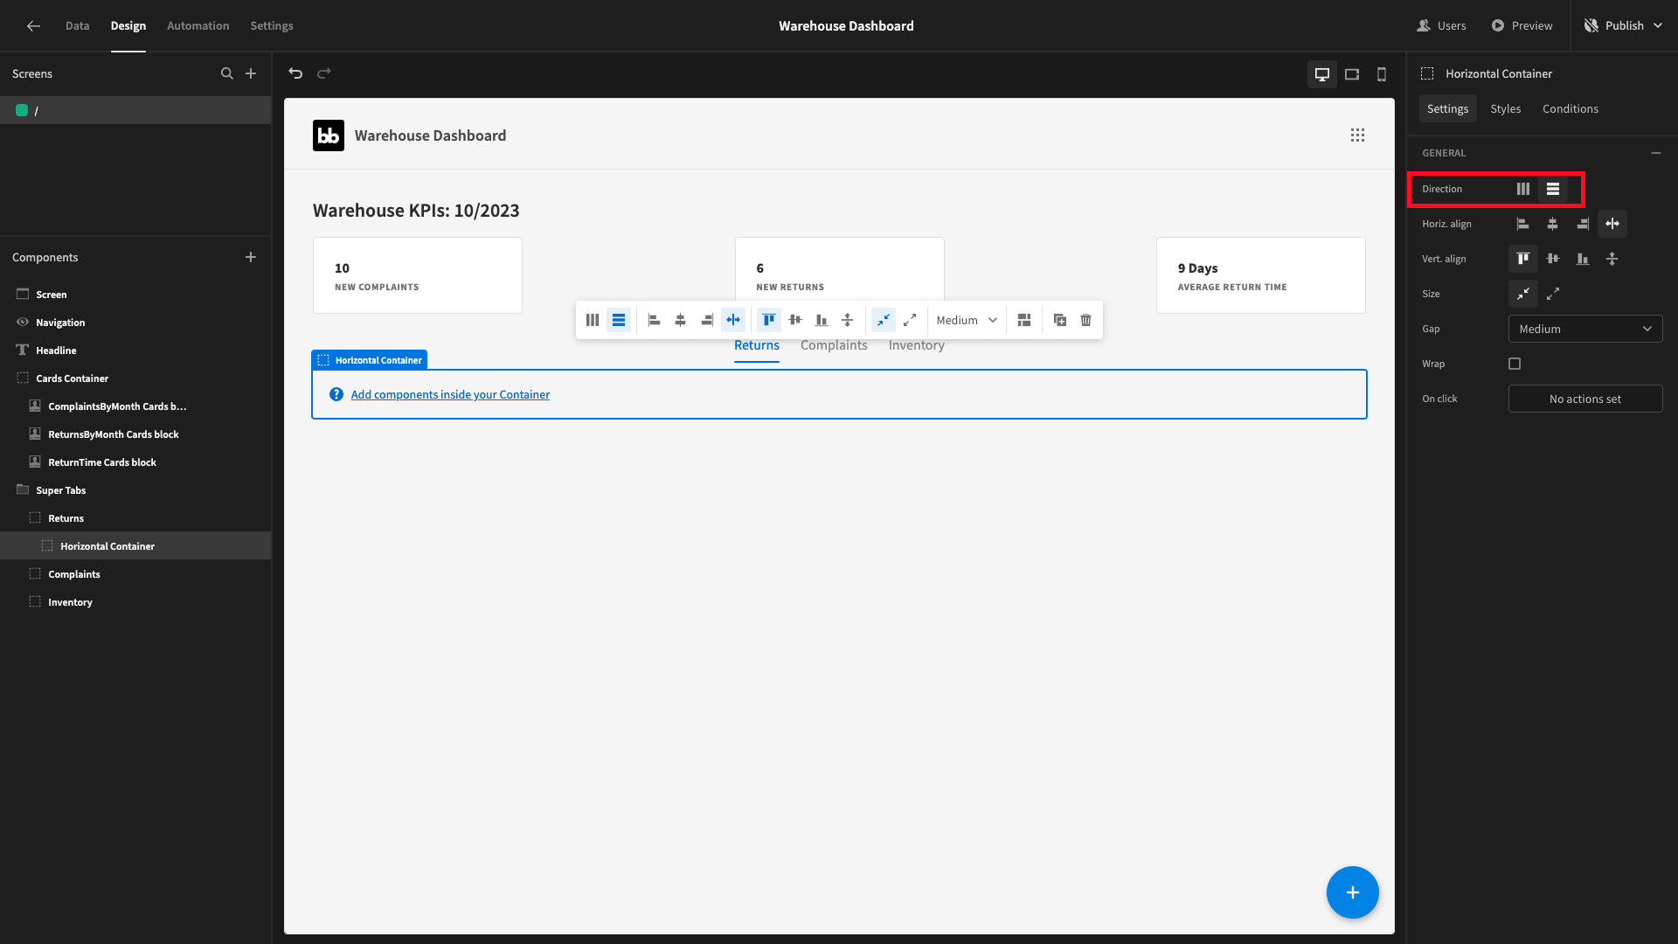This screenshot has width=1678, height=944.
Task: Select tablet preview icon
Action: coord(1352,74)
